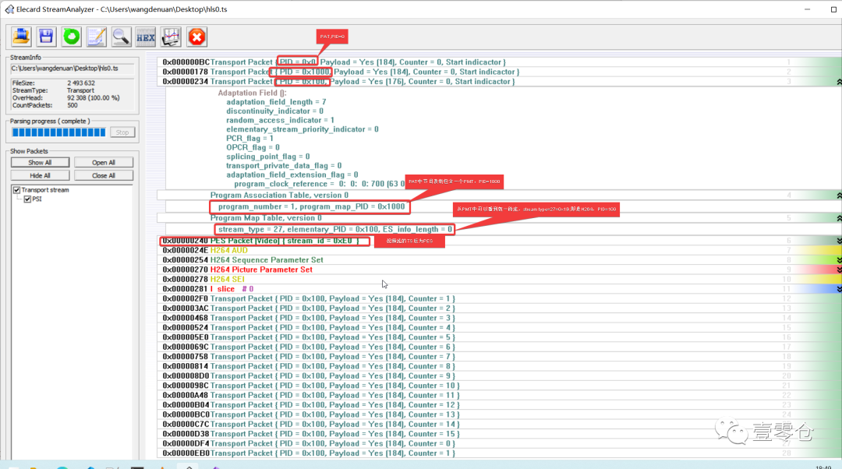This screenshot has width=842, height=469.
Task: Click the Show All button
Action: 40,163
